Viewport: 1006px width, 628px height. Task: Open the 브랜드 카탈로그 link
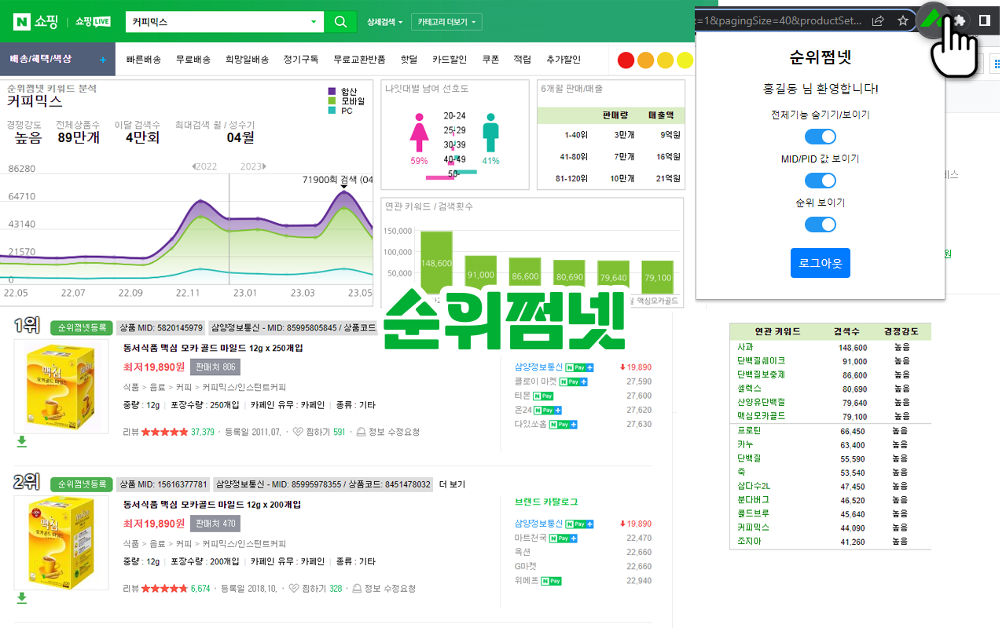click(546, 502)
